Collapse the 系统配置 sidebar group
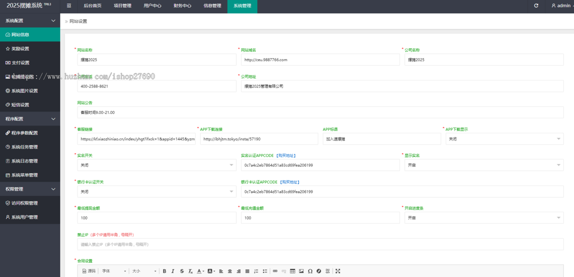Viewport: 574px width, 277px height. pos(30,21)
